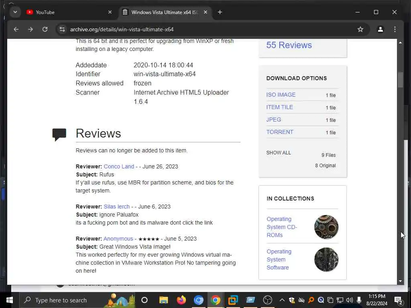Open Chrome's three-dot menu
Screen dimensions: 411x308
click(395, 29)
